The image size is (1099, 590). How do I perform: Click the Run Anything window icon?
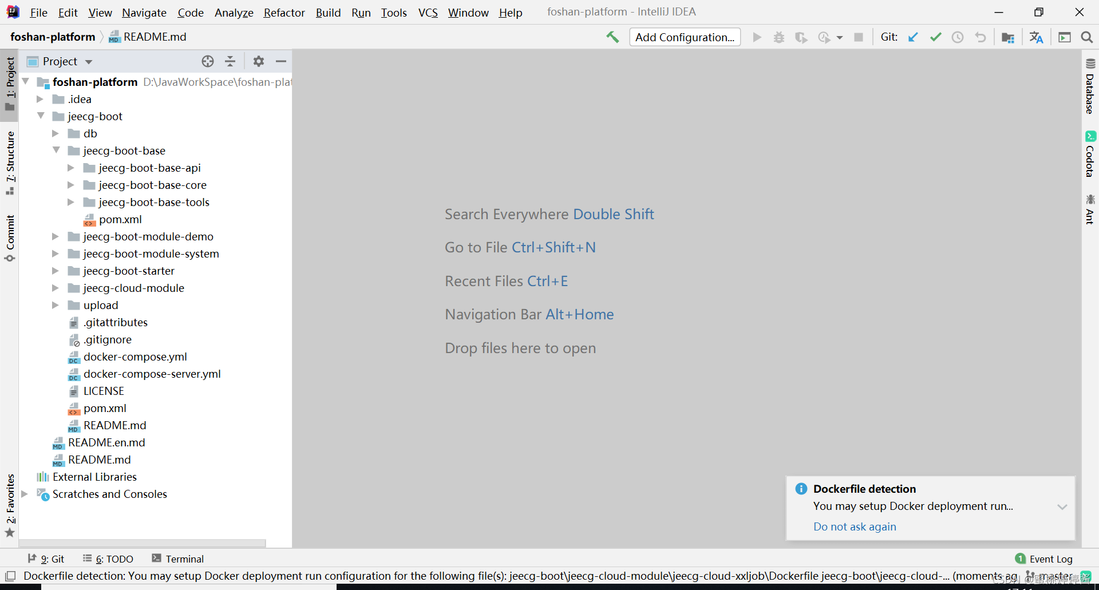1065,37
